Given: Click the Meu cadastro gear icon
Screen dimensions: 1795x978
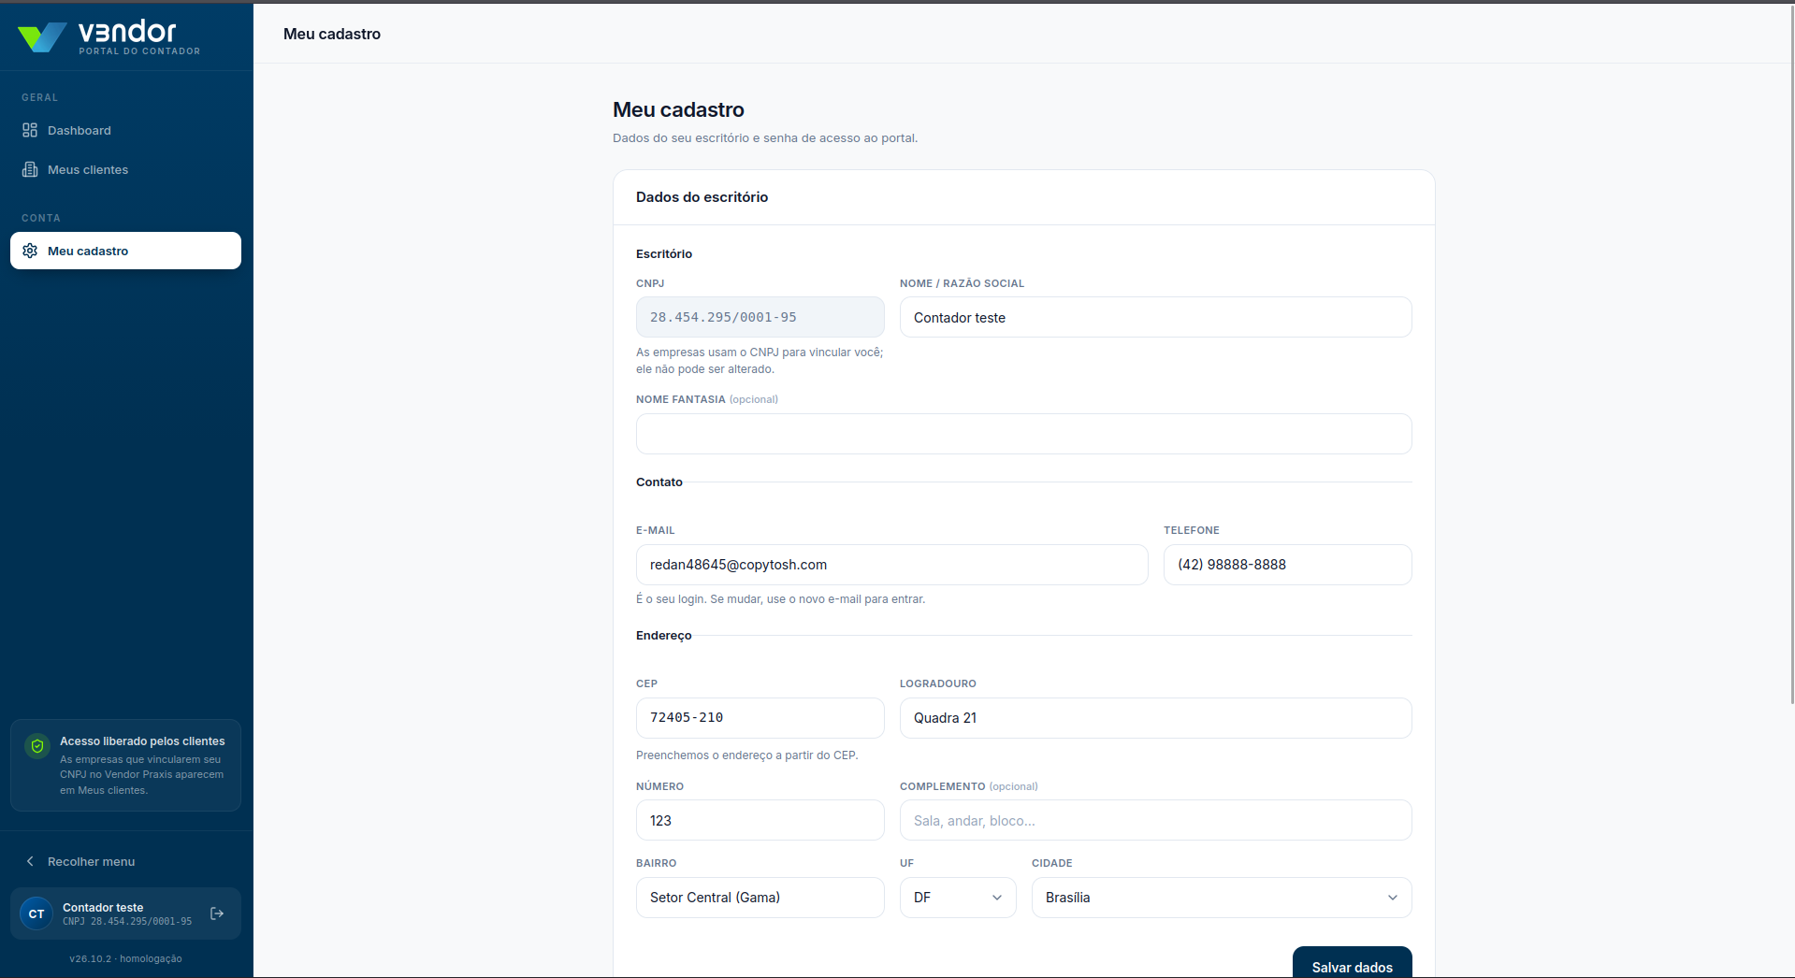Looking at the screenshot, I should (x=30, y=251).
